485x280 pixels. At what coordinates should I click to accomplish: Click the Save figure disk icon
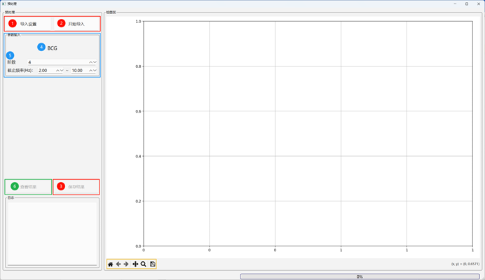coord(152,264)
